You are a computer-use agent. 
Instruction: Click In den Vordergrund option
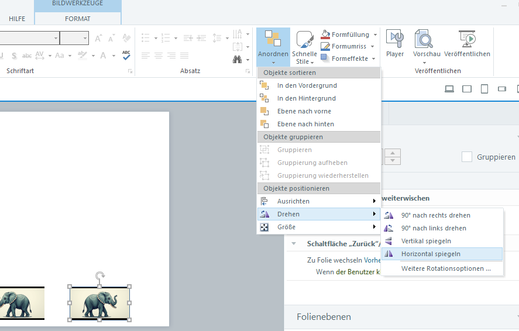pyautogui.click(x=307, y=85)
